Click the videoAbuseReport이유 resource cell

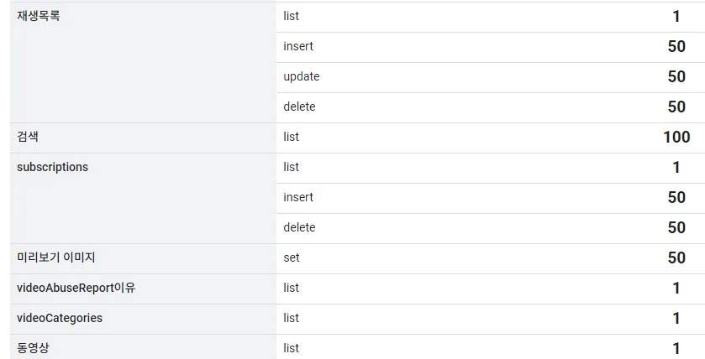(x=143, y=289)
